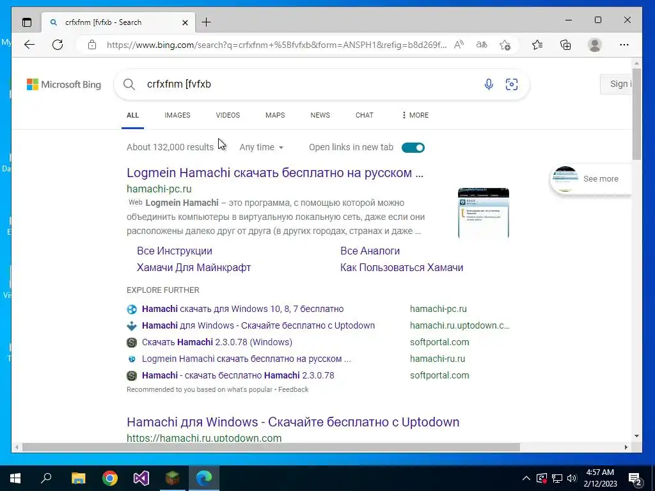655x491 pixels.
Task: Click the horizontal scrollbar thumb
Action: [x=271, y=447]
